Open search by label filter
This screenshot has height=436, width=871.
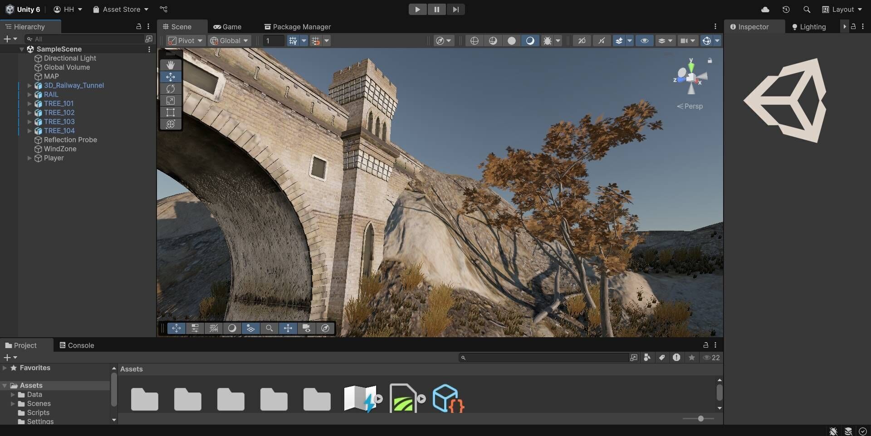(662, 358)
